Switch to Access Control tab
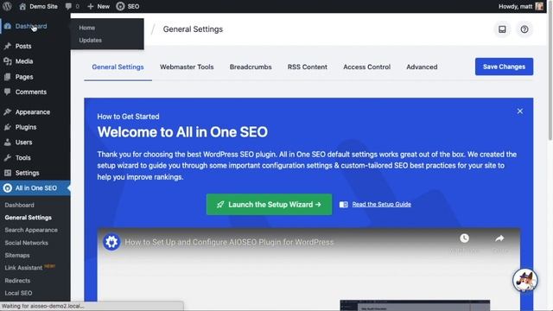 366,67
